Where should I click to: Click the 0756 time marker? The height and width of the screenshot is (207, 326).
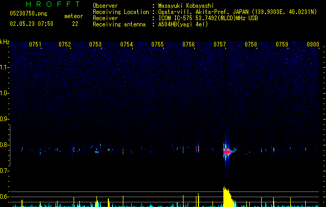pos(189,45)
